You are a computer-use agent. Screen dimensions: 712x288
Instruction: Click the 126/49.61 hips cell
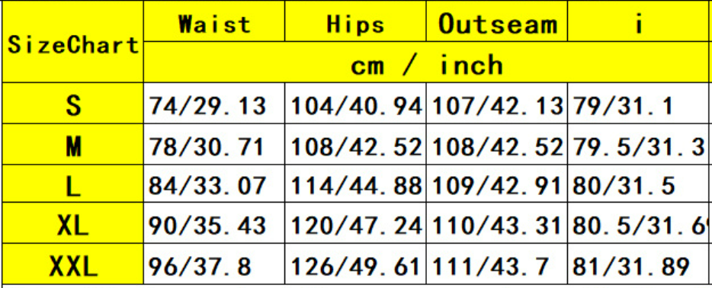click(x=355, y=264)
